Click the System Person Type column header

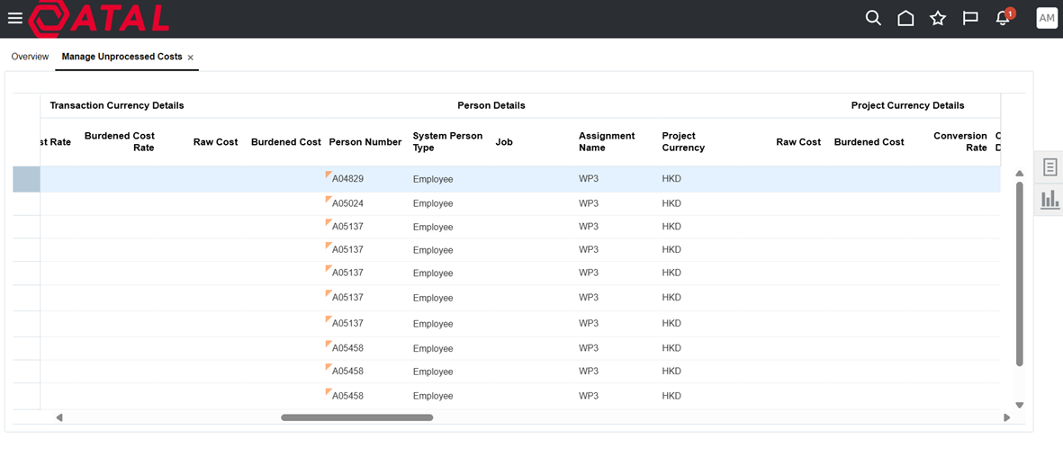447,141
